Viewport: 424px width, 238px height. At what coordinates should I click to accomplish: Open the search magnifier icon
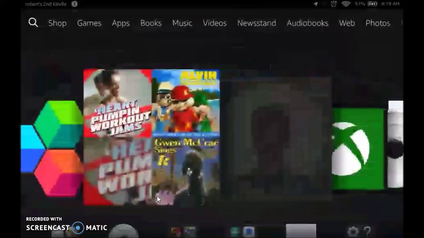point(33,22)
